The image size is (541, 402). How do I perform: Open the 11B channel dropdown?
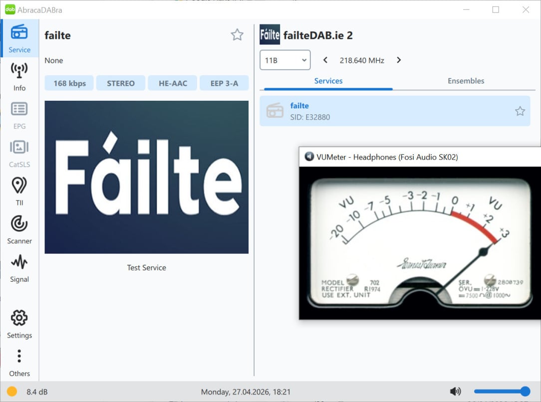click(285, 60)
